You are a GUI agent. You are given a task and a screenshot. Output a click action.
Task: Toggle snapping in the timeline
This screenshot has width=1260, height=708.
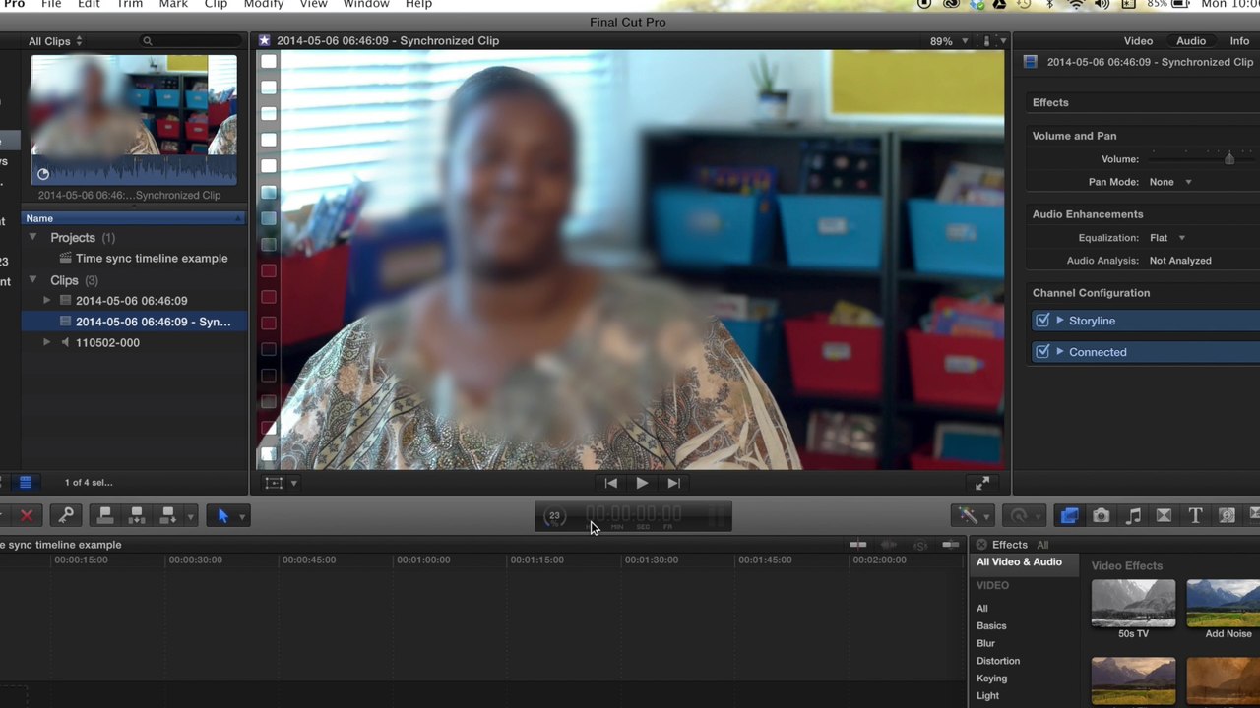950,545
